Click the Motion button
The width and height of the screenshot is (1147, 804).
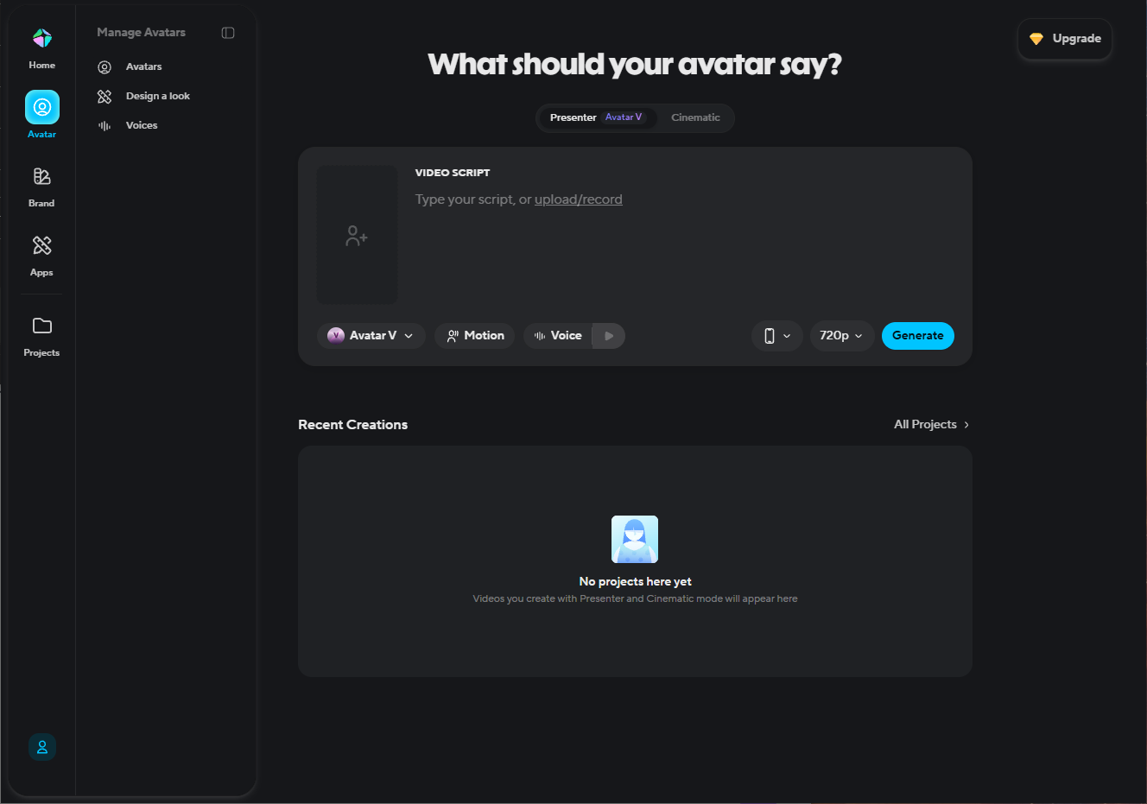pos(475,336)
